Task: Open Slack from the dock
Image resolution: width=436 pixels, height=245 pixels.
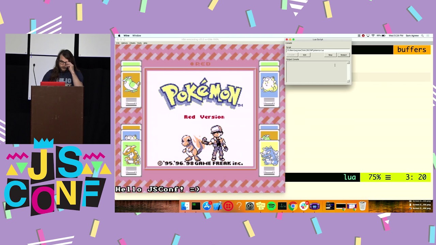Action: coord(303,206)
